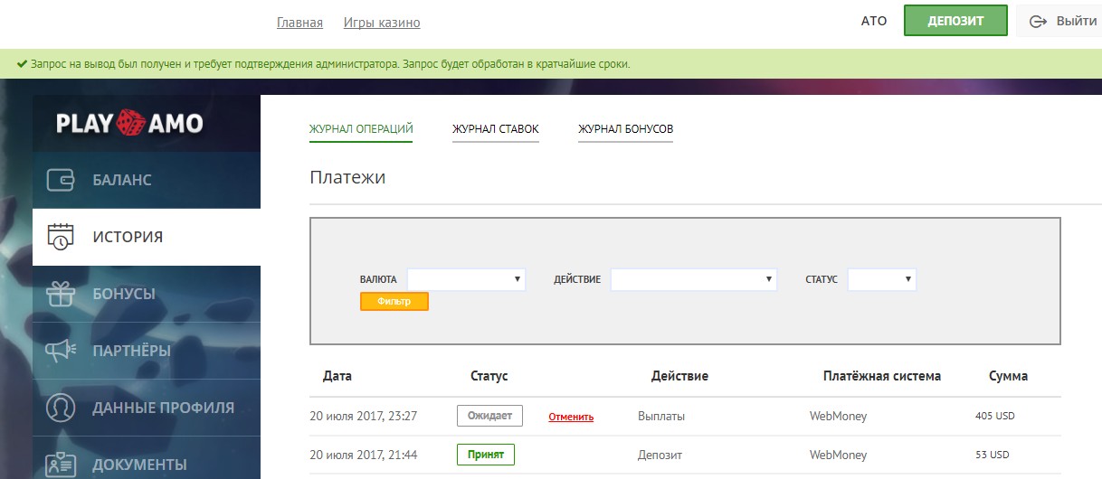This screenshot has height=479, width=1102.
Task: Click the Дата column header
Action: (x=337, y=376)
